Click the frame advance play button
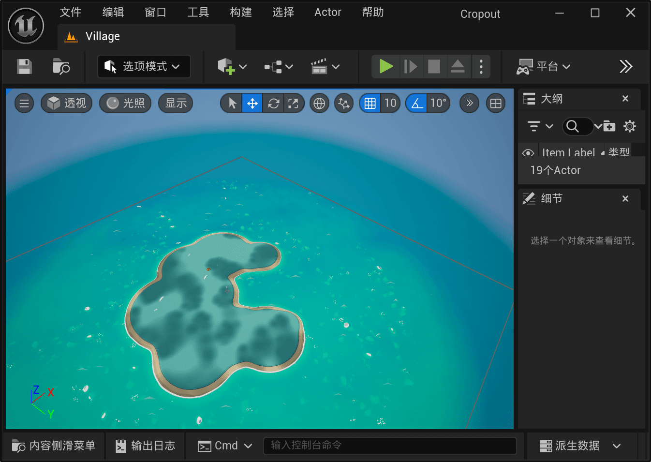Screen dimensions: 651x462 411,66
